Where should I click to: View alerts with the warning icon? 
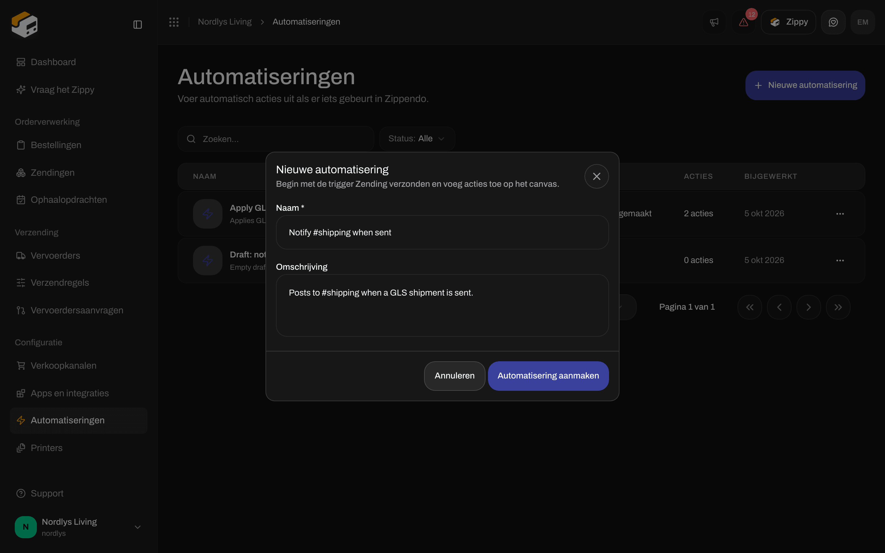[743, 22]
